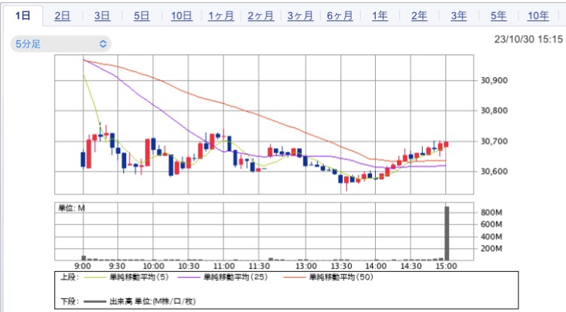Switch chart to 2年 range
This screenshot has height=312, width=566.
coord(419,16)
